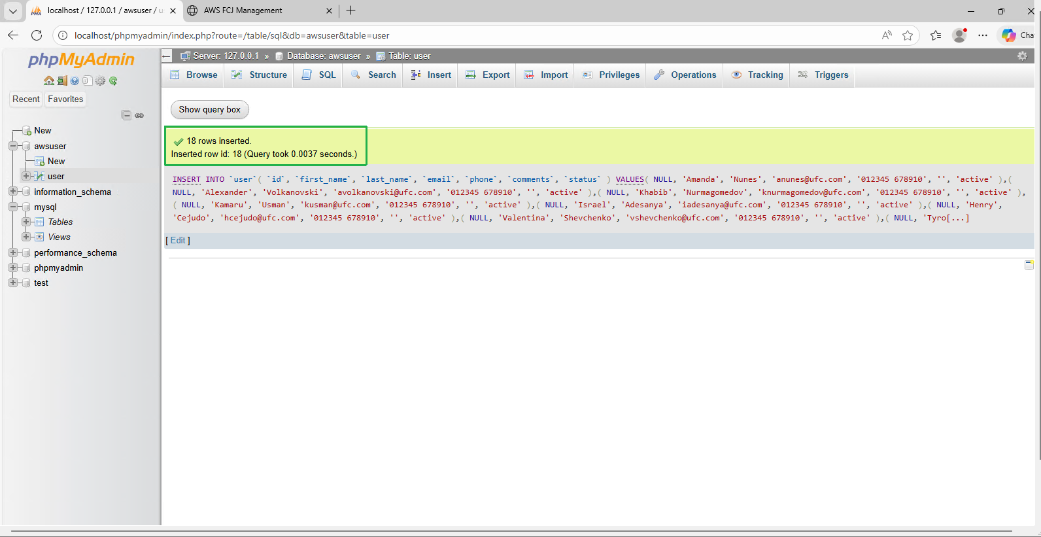Click the Edit link under the query
The height and width of the screenshot is (537, 1041).
(x=178, y=241)
